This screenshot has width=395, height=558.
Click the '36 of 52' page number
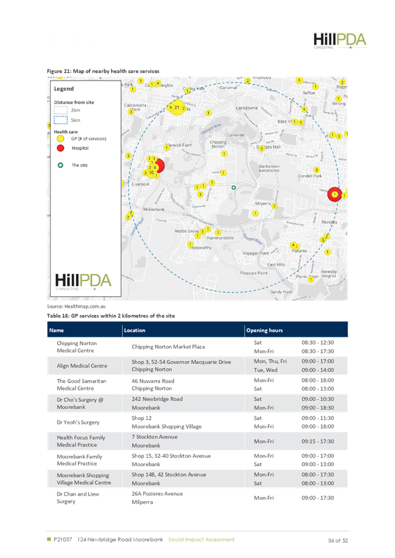(x=338, y=540)
